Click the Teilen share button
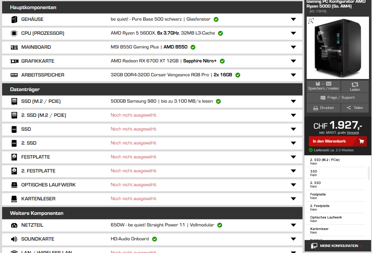The image size is (372, 253). click(355, 108)
